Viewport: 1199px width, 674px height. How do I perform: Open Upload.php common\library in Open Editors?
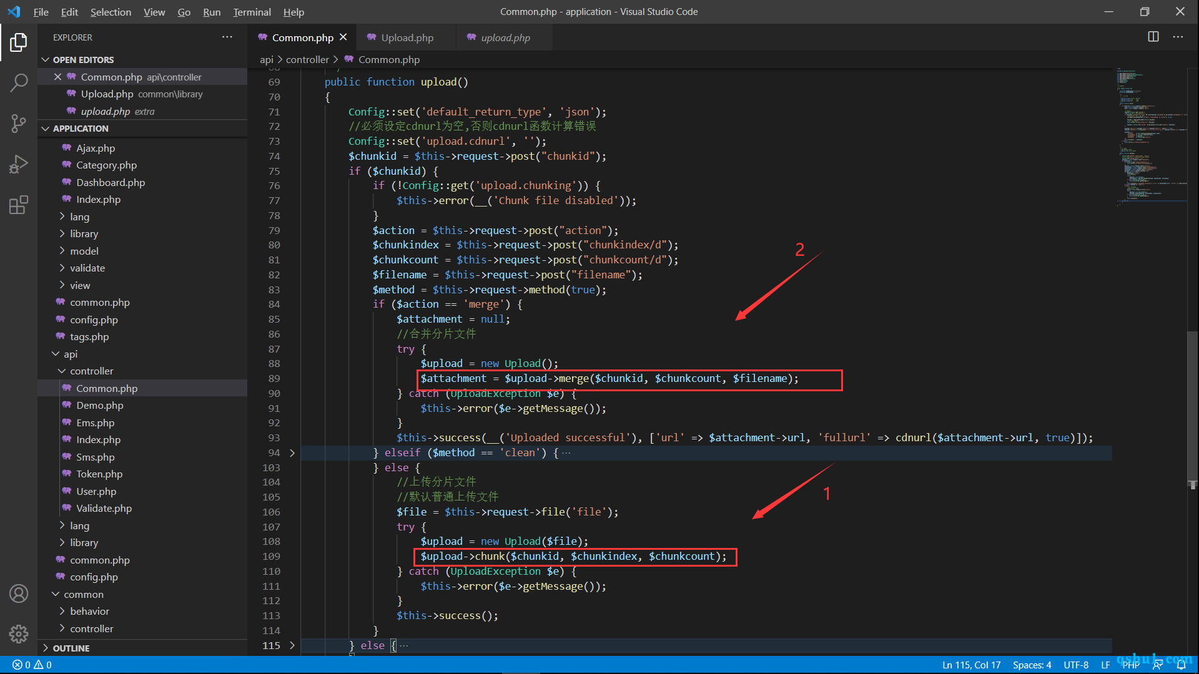pos(142,94)
